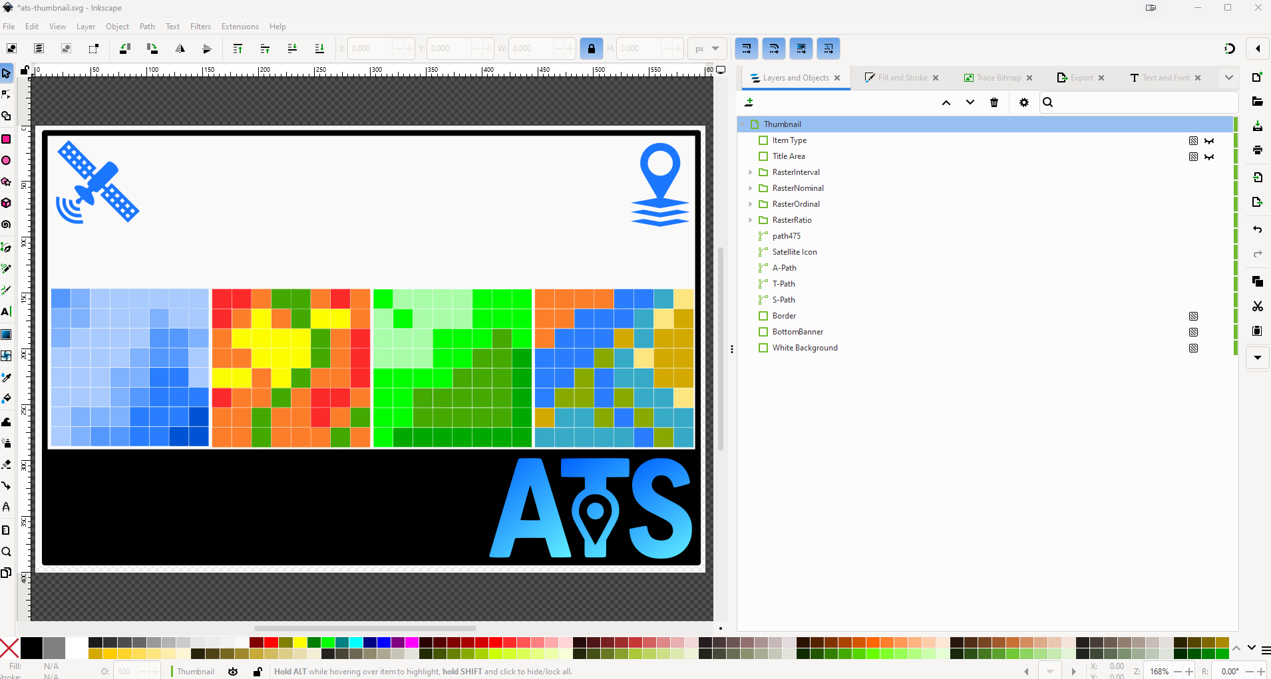The width and height of the screenshot is (1271, 679).
Task: Select the Satellite Icon path row
Action: point(986,252)
